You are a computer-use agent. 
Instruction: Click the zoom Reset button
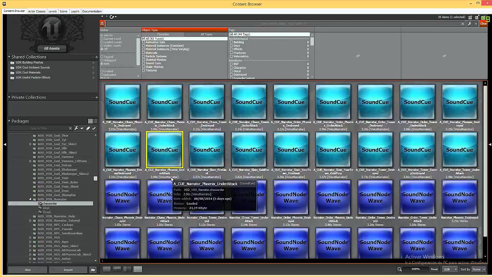(434, 269)
